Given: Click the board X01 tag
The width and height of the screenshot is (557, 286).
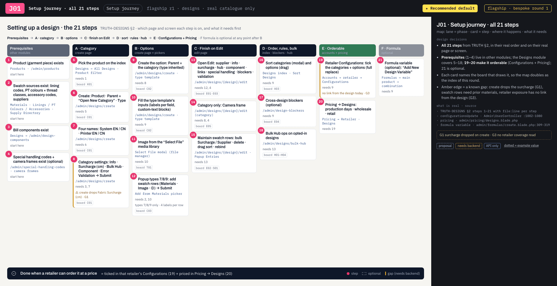Looking at the screenshot, I should [84, 84].
